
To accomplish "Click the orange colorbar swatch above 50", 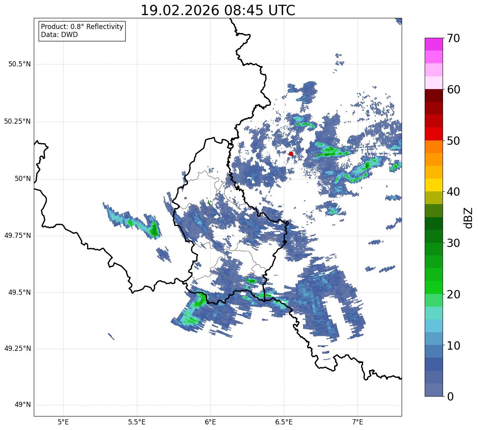I will tap(433, 147).
